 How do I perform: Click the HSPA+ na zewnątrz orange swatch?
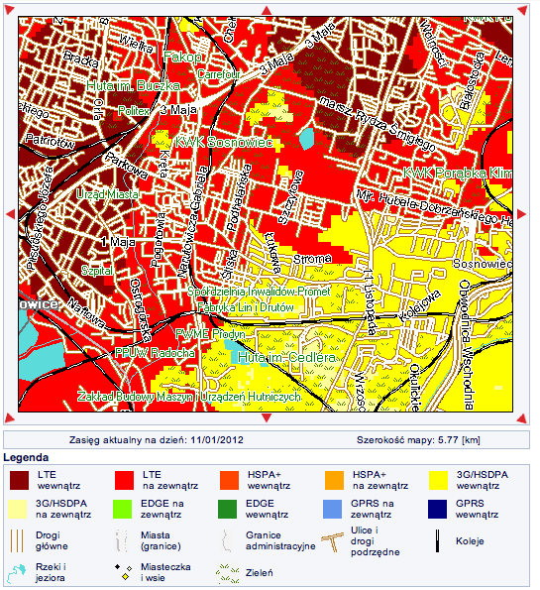334,481
